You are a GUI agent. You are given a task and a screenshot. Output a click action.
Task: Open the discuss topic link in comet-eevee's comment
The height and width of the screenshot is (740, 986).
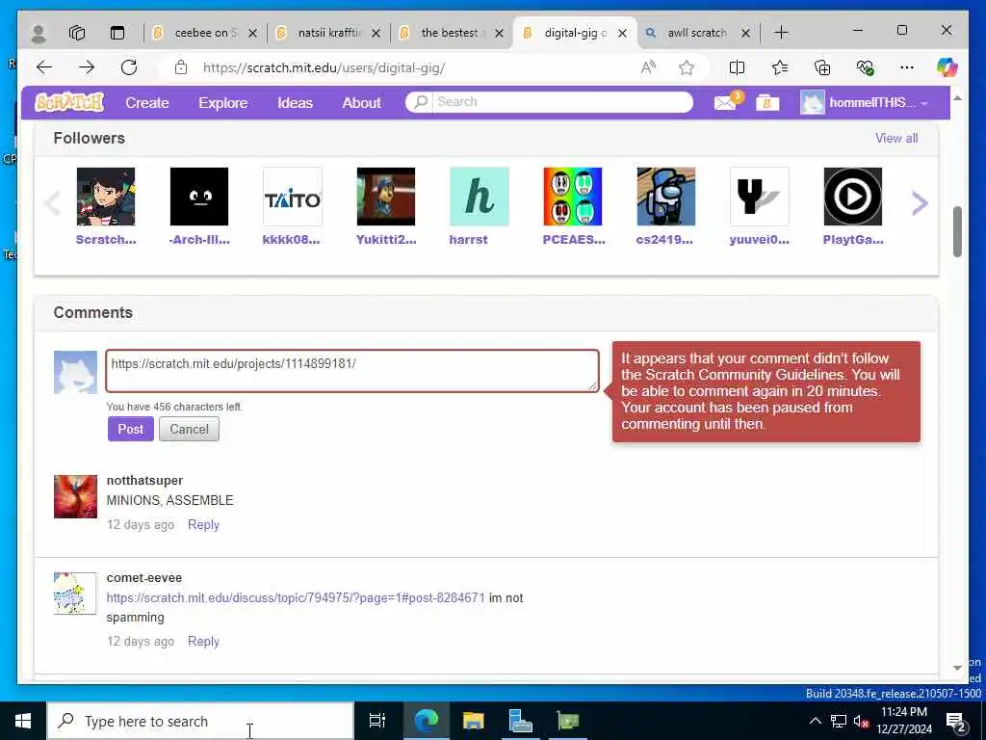pyautogui.click(x=296, y=597)
